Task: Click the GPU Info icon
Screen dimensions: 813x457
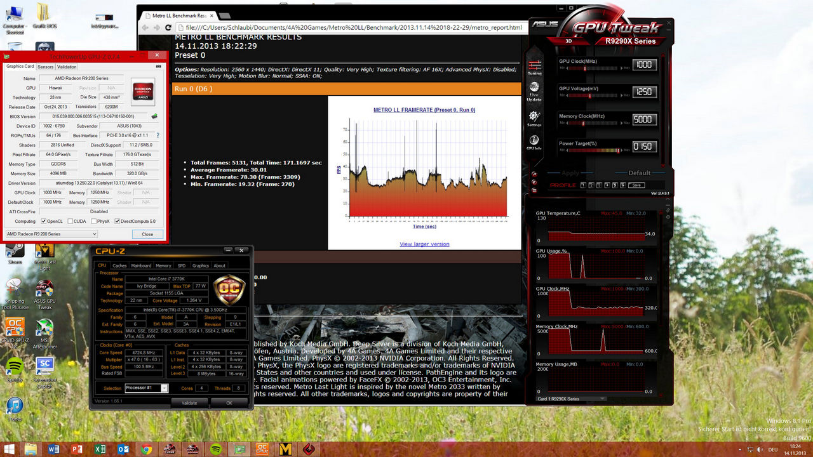Action: tap(535, 142)
